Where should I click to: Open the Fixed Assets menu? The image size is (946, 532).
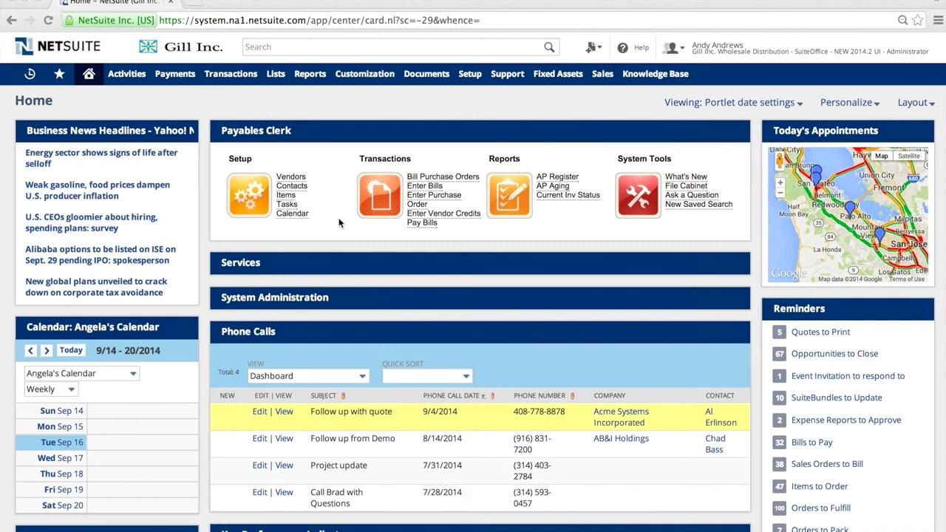558,74
